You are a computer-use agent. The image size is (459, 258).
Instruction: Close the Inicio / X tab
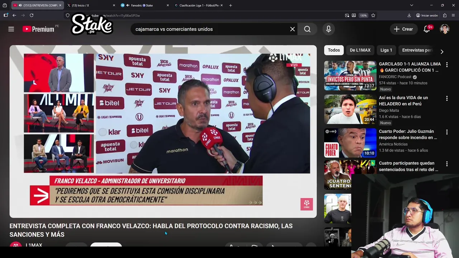[x=114, y=5]
